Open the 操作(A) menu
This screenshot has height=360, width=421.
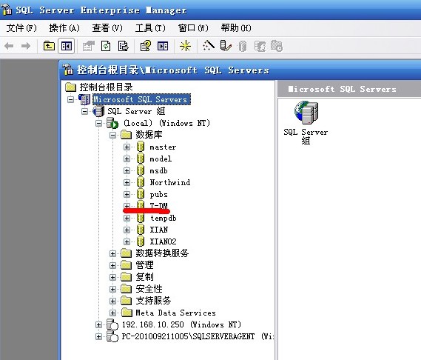tap(64, 28)
